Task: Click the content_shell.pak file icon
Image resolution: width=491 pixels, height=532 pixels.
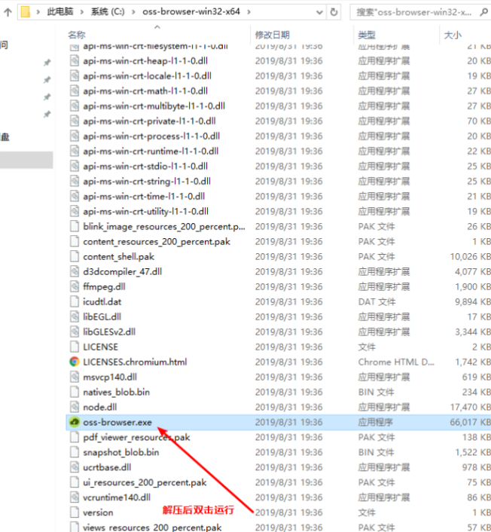Action: pyautogui.click(x=75, y=256)
